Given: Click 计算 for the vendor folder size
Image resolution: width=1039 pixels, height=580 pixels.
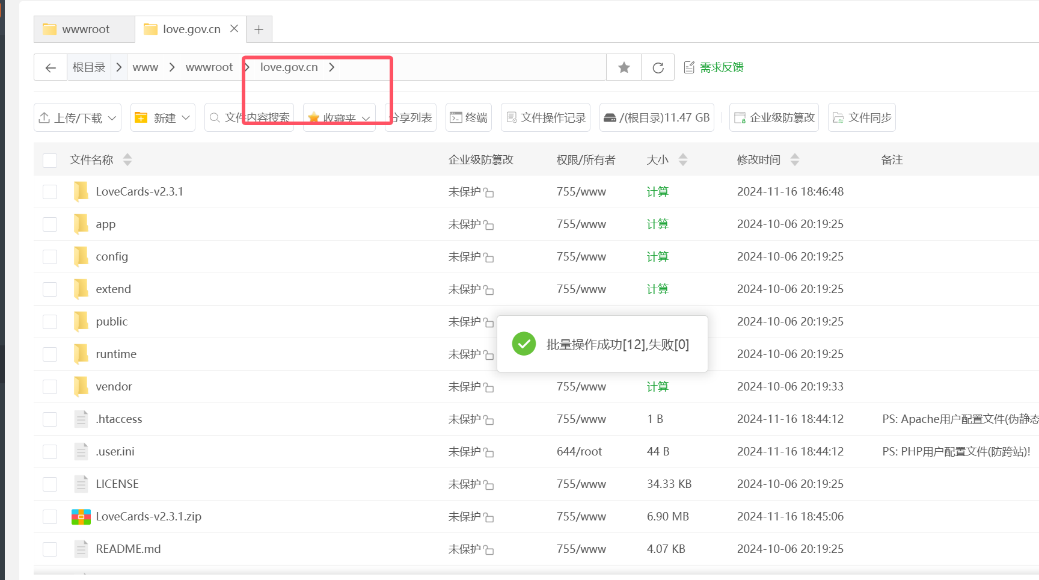Looking at the screenshot, I should click(657, 387).
